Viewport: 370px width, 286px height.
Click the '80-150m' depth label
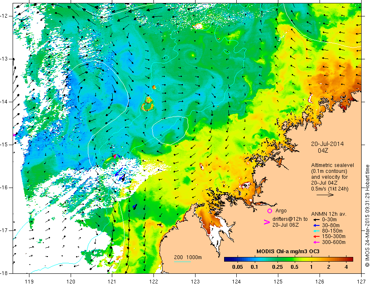point(332,231)
